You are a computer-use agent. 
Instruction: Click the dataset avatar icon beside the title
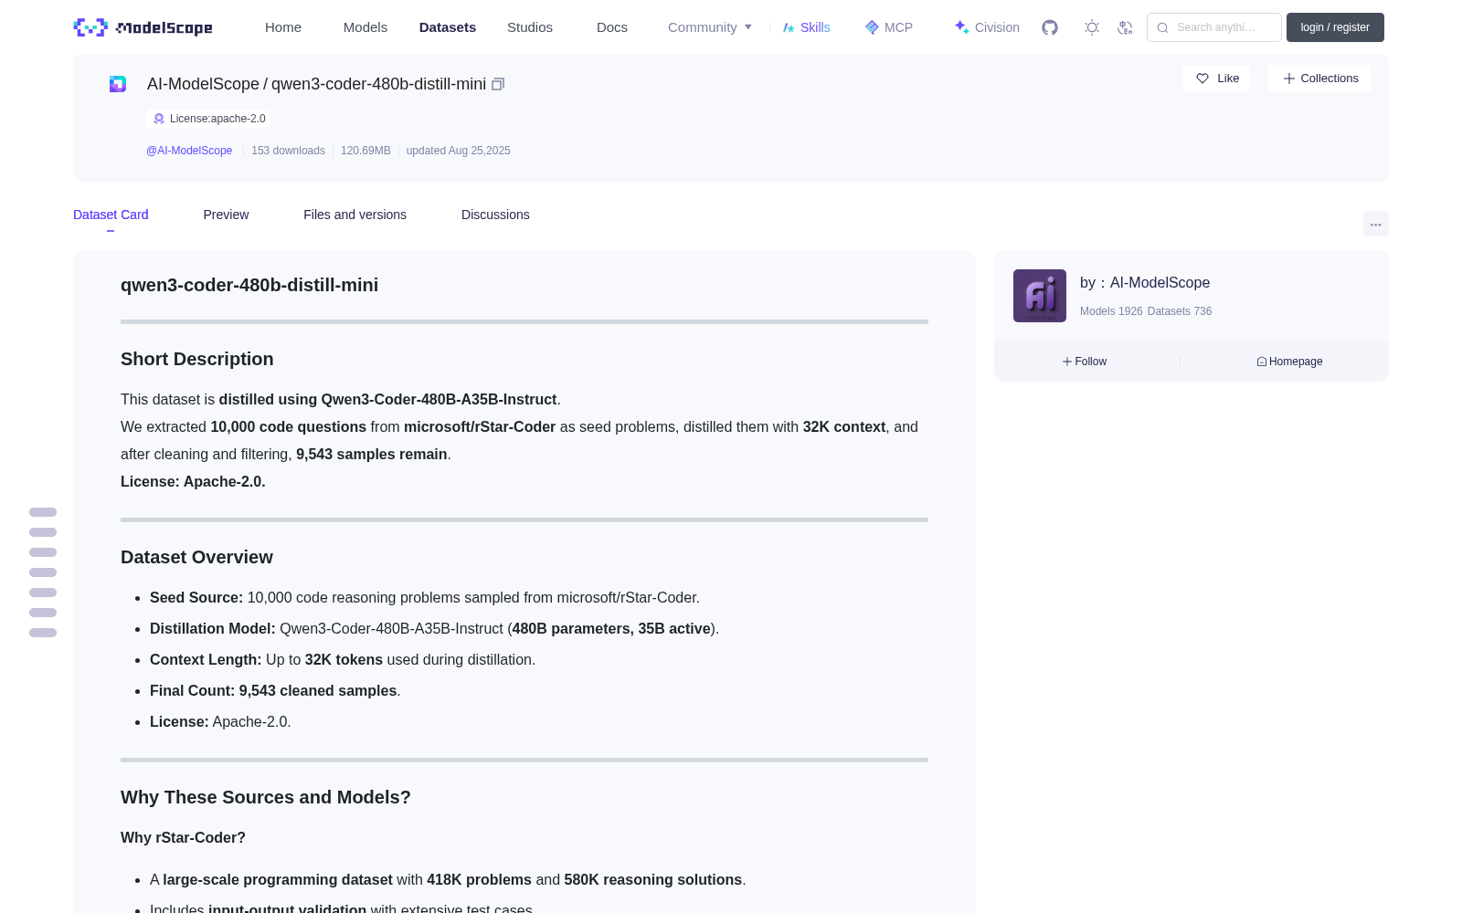point(118,84)
